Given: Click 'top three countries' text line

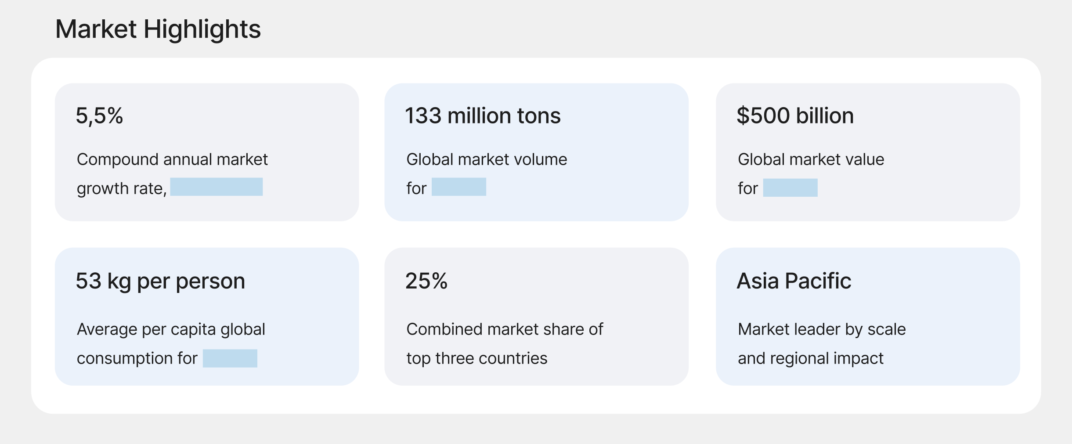Looking at the screenshot, I should tap(476, 358).
